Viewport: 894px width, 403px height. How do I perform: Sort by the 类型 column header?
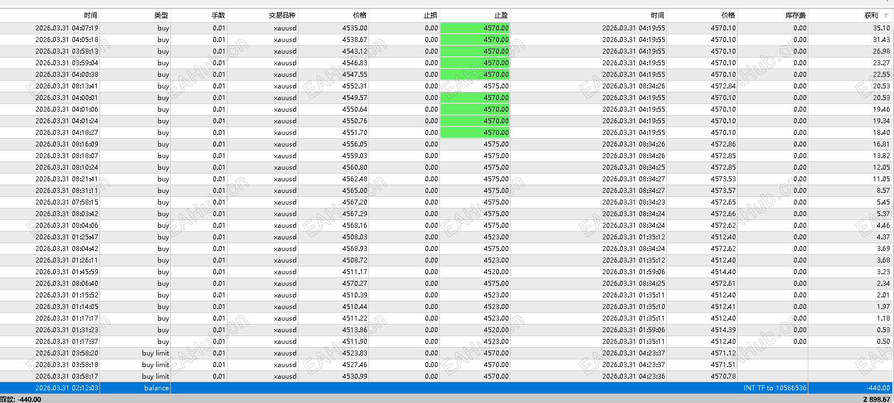(x=161, y=15)
